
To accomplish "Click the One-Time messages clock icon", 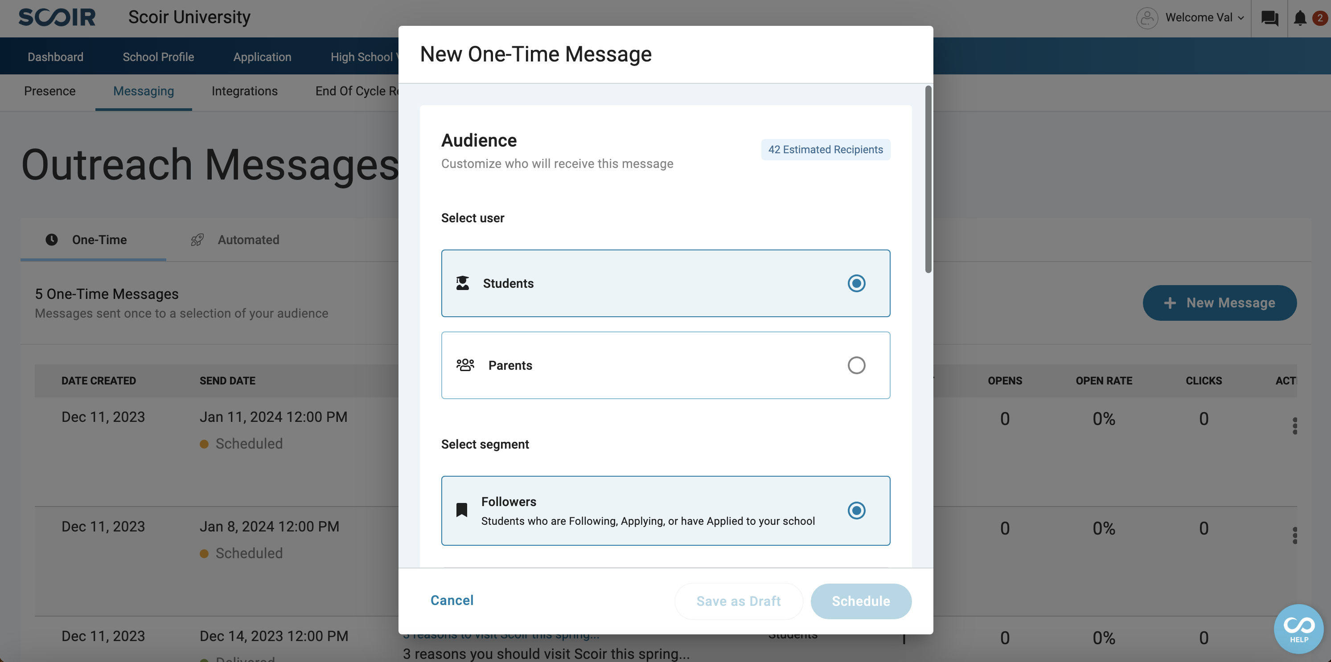I will [52, 239].
